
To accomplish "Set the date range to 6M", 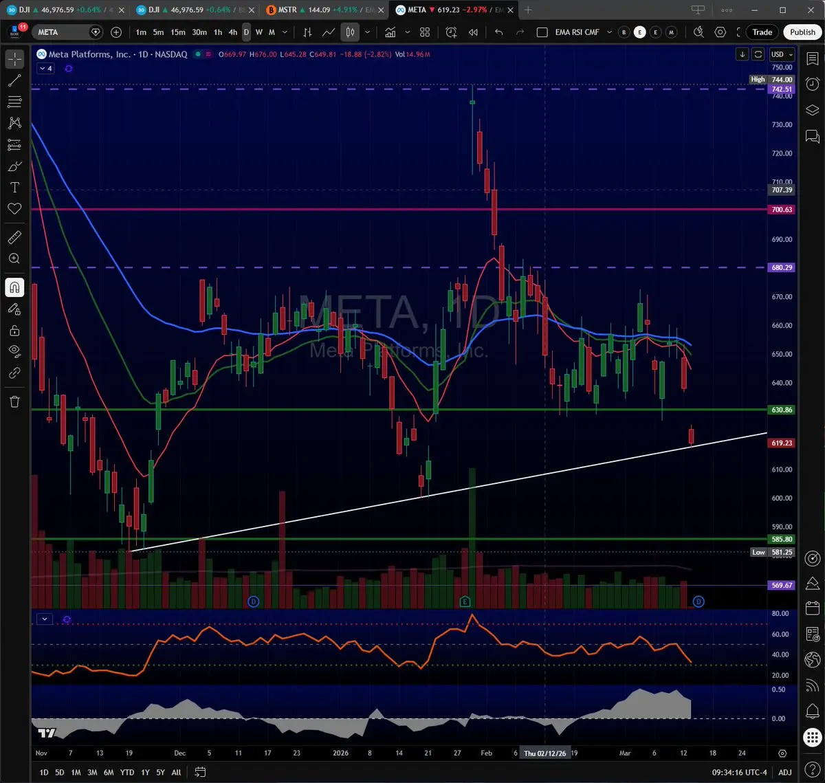I will (x=109, y=772).
